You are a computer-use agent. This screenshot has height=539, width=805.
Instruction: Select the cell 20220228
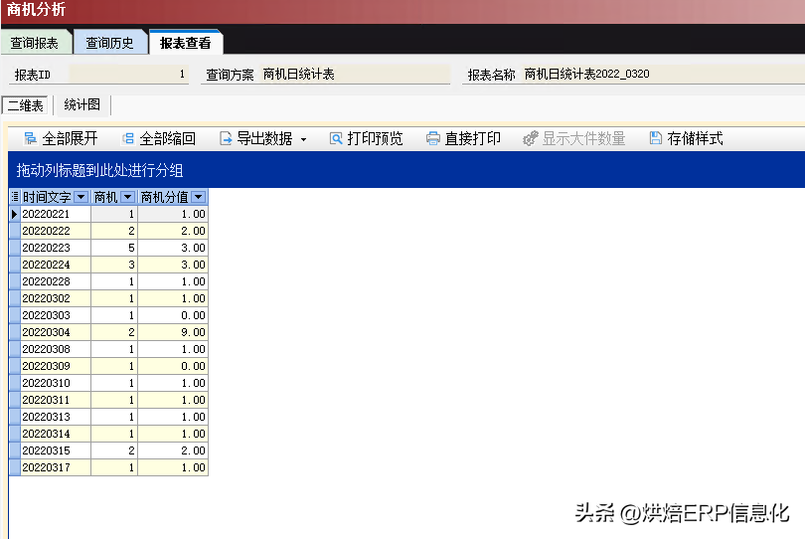point(56,281)
